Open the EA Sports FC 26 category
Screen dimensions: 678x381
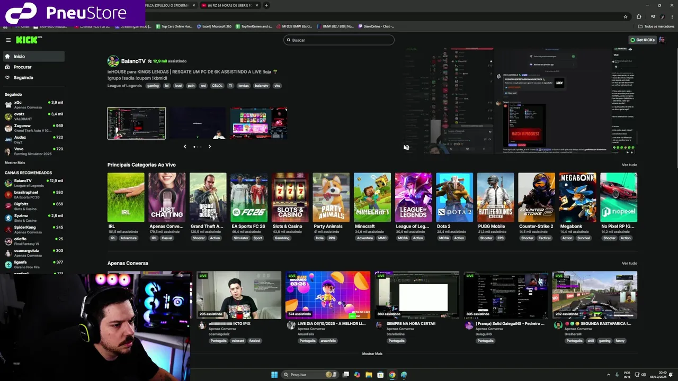tap(249, 197)
